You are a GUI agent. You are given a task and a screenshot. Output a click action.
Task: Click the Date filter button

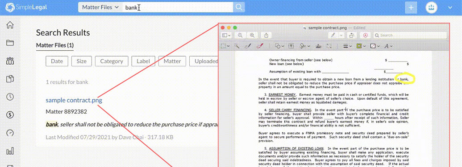57,61
